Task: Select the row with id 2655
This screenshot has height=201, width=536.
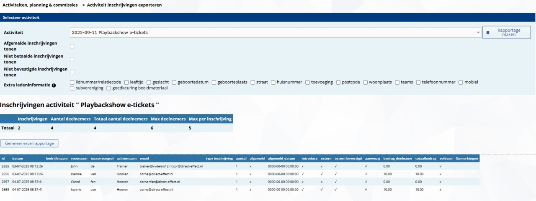Action: (x=5, y=166)
